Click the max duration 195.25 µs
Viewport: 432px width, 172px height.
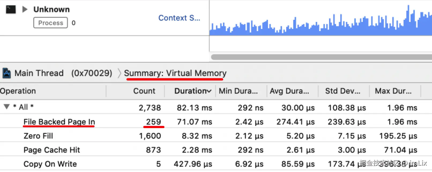[398, 136]
